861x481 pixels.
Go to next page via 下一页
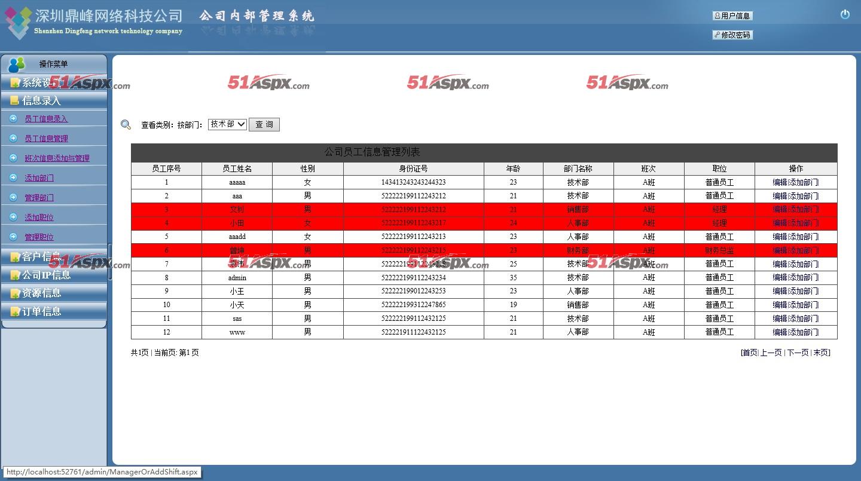pos(798,353)
